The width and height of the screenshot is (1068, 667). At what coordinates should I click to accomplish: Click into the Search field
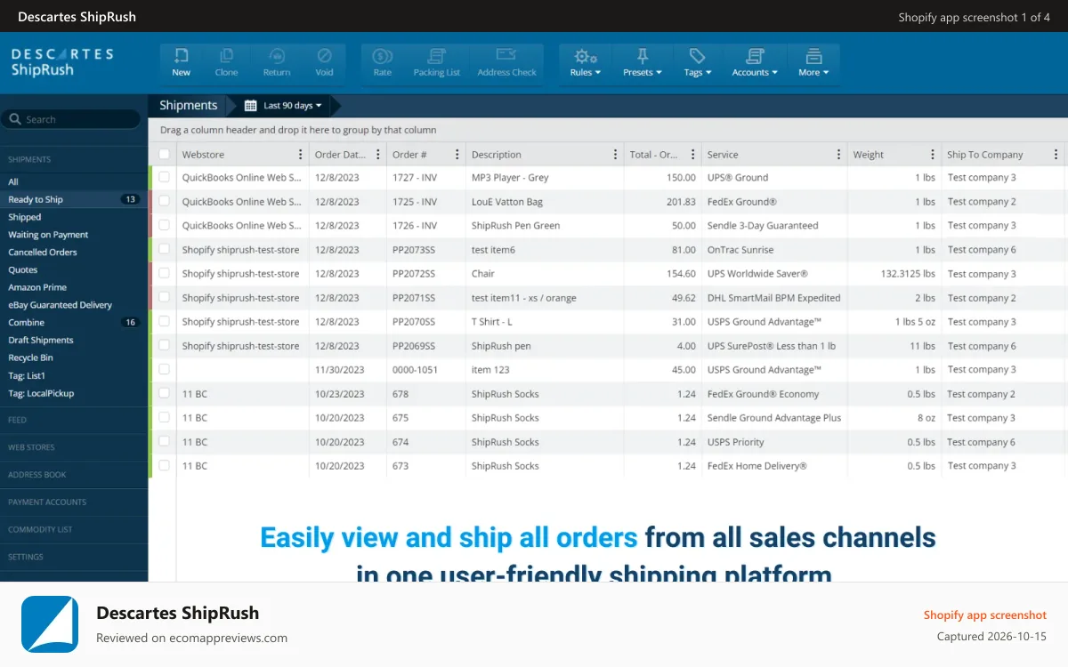point(71,119)
